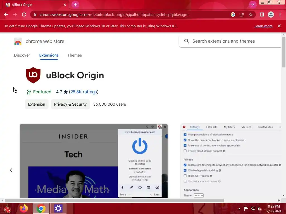Image resolution: width=286 pixels, height=214 pixels.
Task: Click the Privacy & Security chip
Action: 70,104
